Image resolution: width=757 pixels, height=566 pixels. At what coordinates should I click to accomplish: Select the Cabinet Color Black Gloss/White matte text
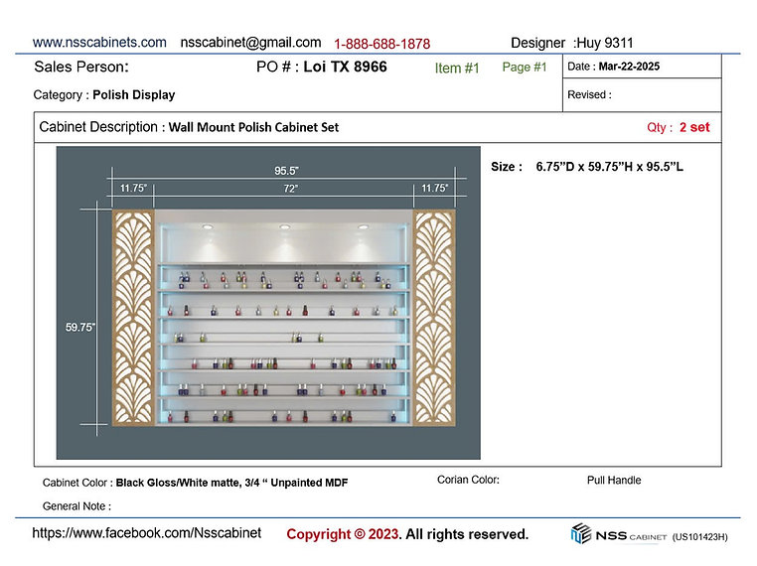[195, 483]
